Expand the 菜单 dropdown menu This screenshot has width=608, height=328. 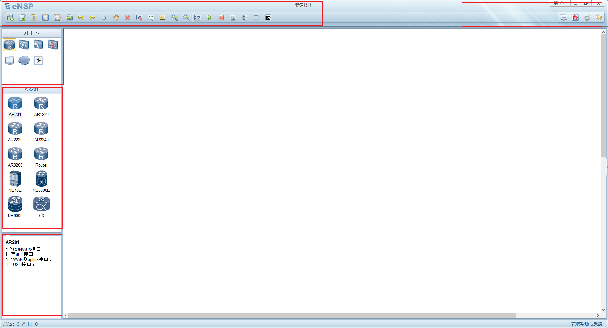pos(560,3)
